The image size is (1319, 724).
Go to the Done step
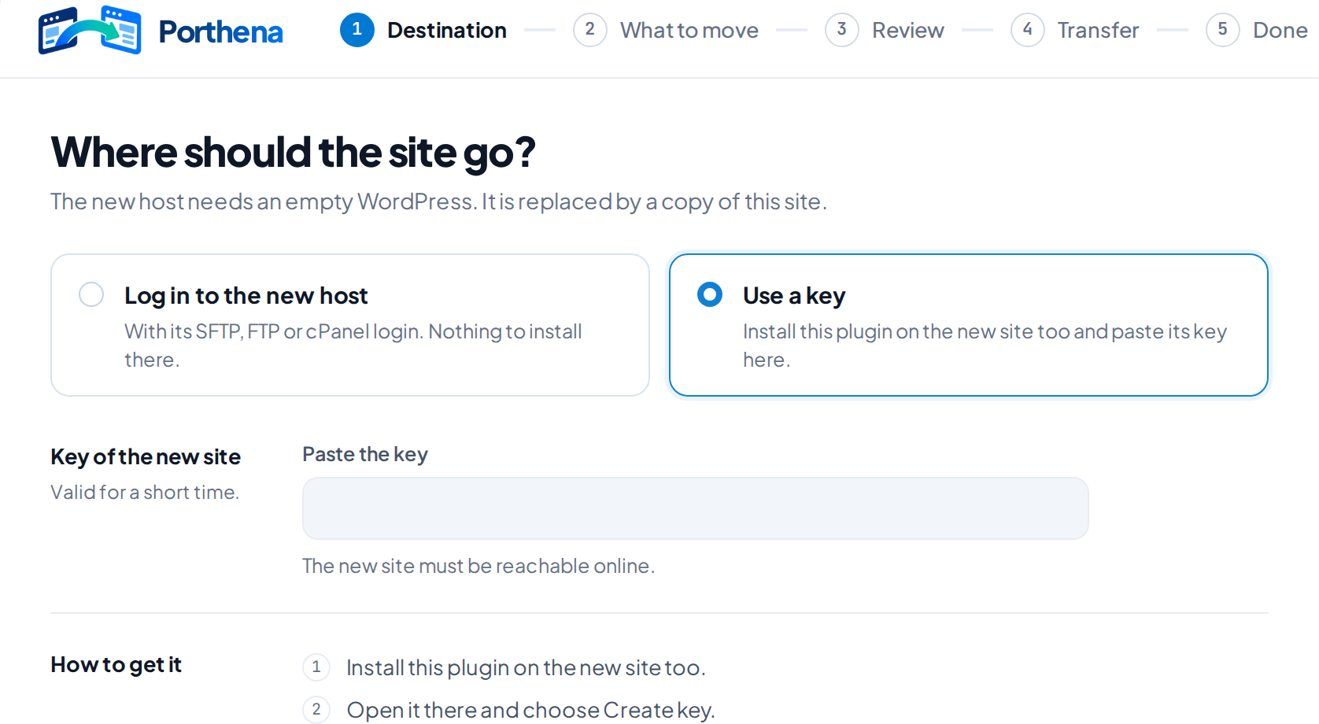click(x=1257, y=30)
